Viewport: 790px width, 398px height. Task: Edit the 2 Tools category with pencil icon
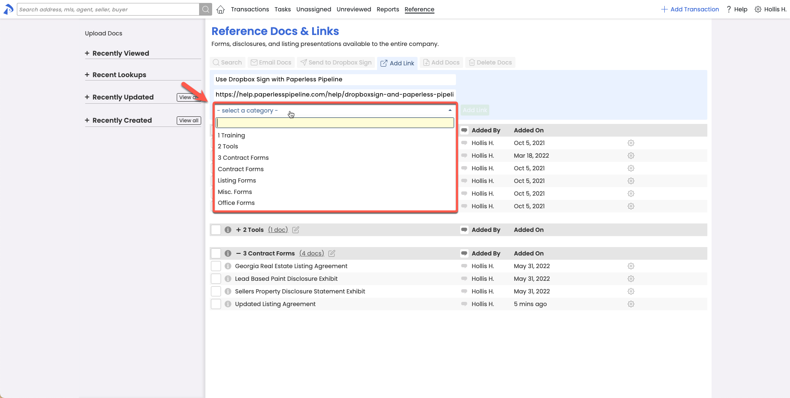coord(296,230)
